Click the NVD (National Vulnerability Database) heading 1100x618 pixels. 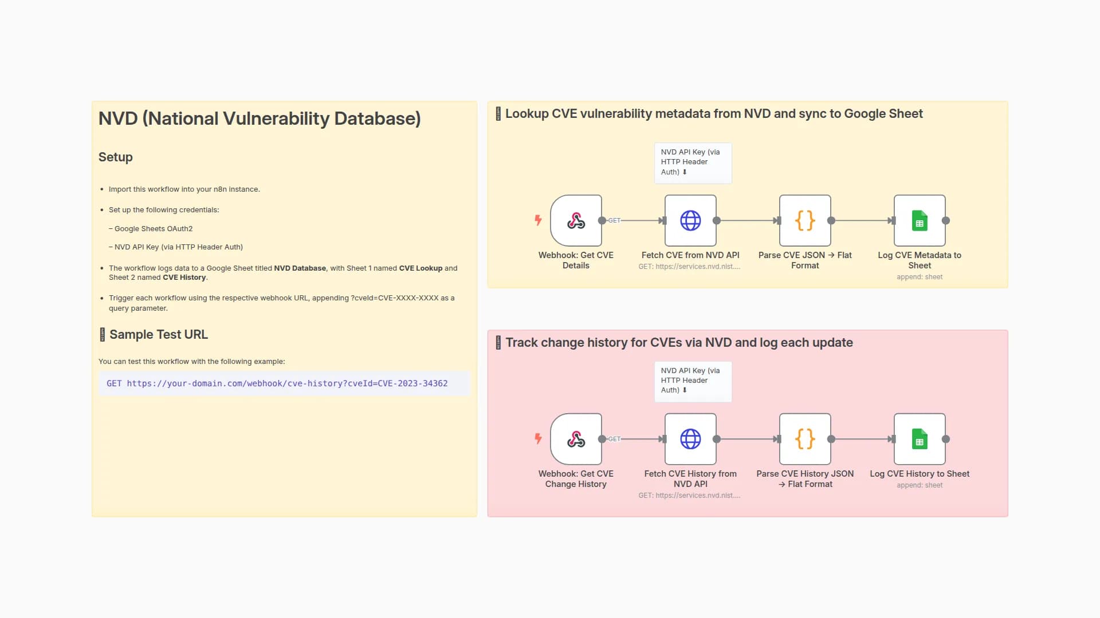pos(260,118)
